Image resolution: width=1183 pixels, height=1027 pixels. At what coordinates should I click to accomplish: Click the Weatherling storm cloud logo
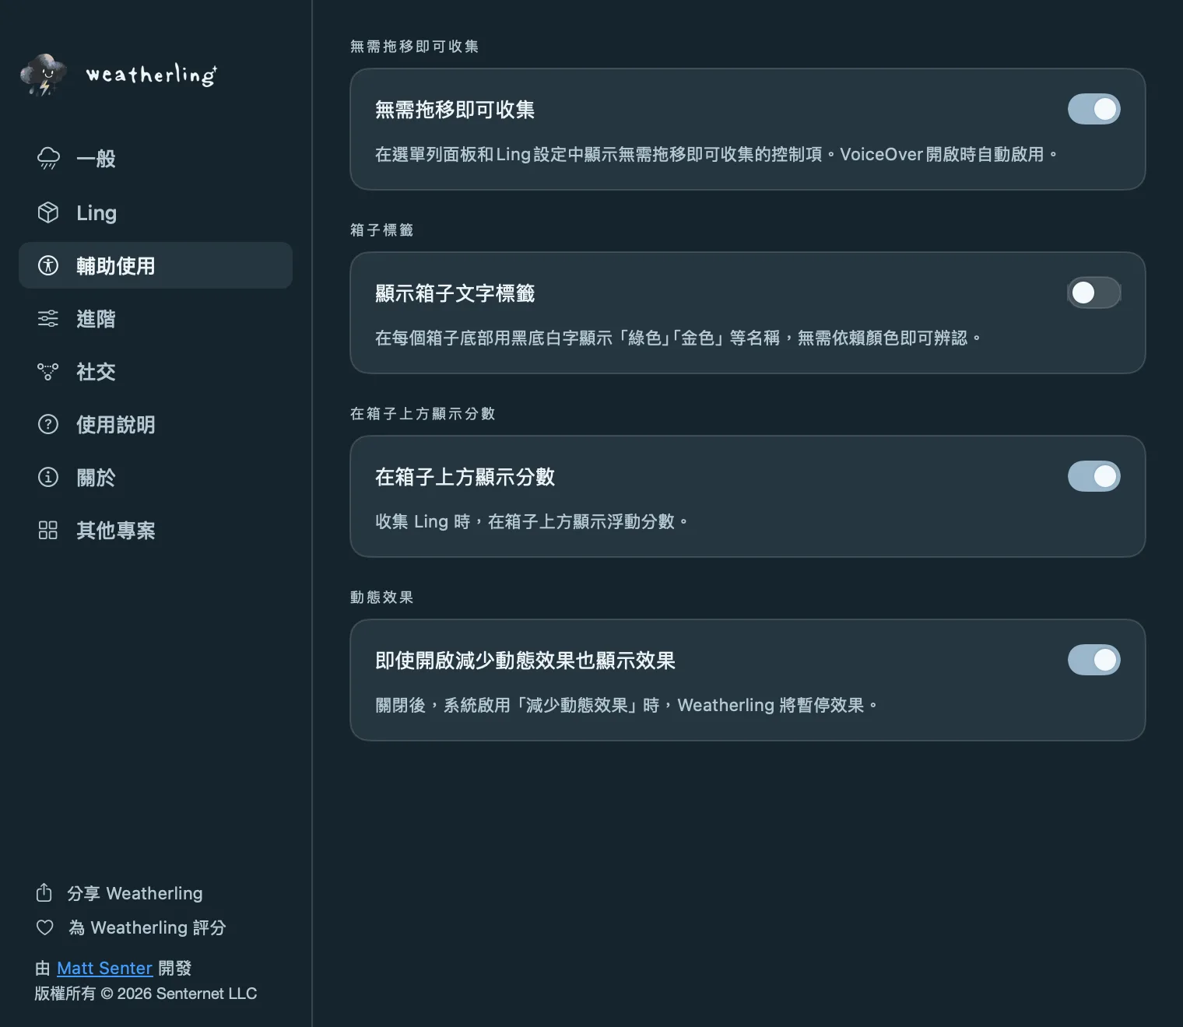coord(44,75)
